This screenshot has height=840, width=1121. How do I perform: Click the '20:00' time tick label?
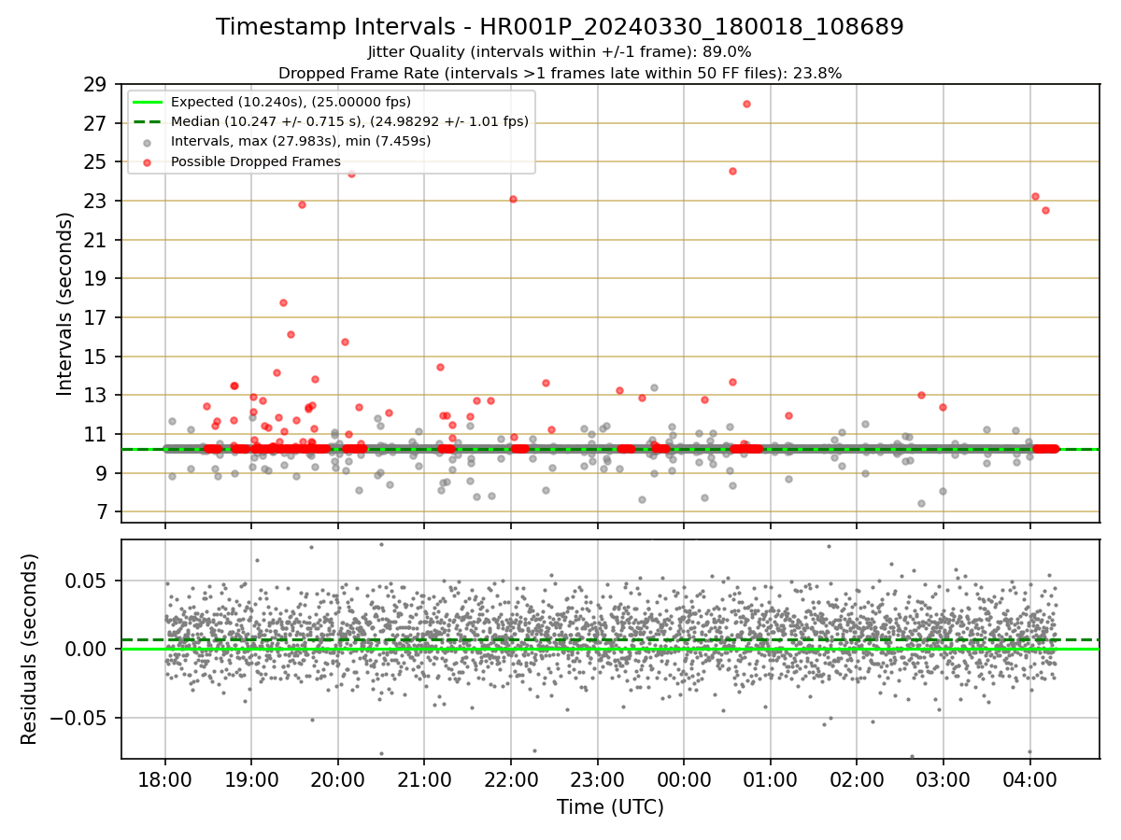pyautogui.click(x=338, y=778)
